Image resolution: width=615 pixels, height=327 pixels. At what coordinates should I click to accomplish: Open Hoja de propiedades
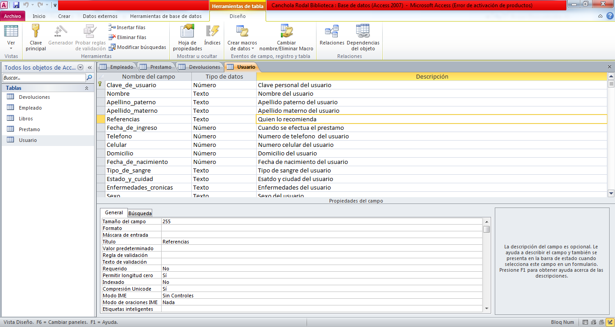[188, 37]
